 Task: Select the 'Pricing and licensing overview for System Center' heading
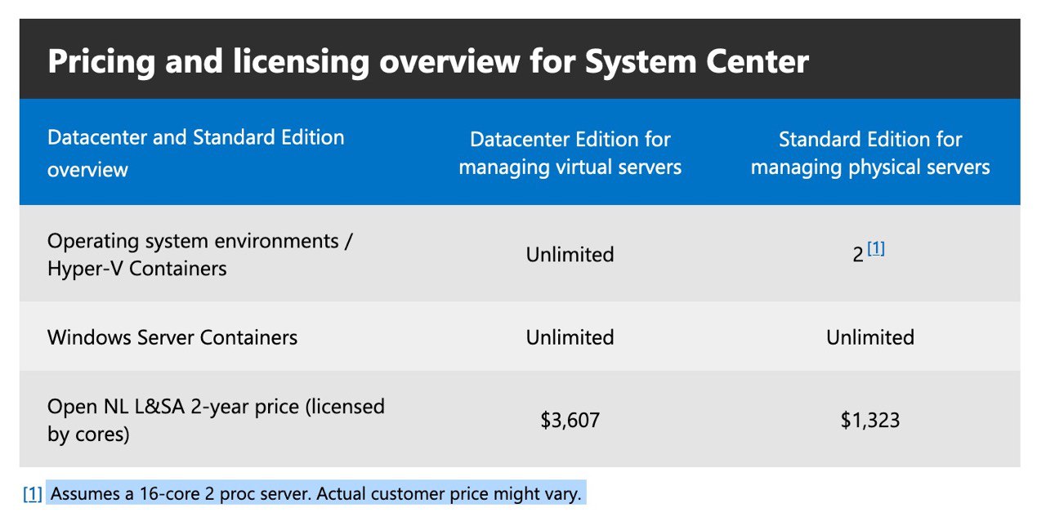428,61
